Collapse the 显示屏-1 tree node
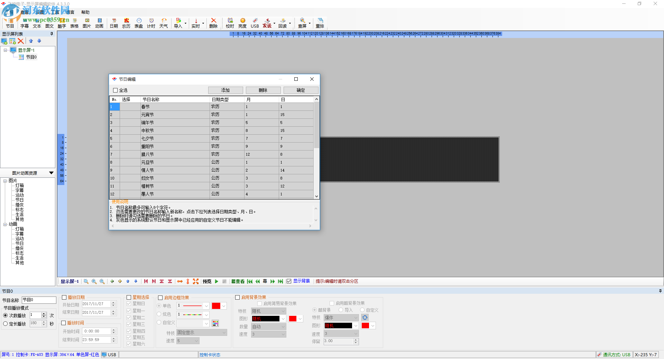This screenshot has width=664, height=359. click(x=5, y=50)
